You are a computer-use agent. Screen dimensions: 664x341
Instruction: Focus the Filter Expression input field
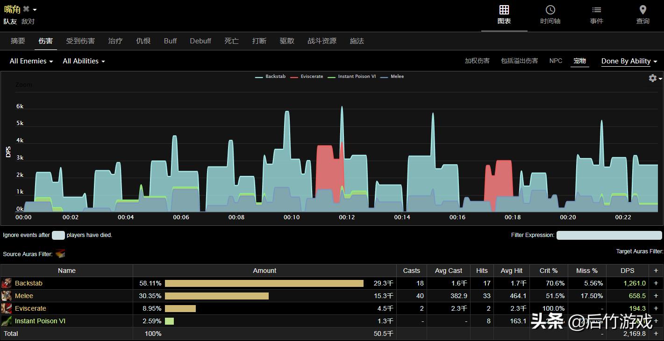click(609, 235)
